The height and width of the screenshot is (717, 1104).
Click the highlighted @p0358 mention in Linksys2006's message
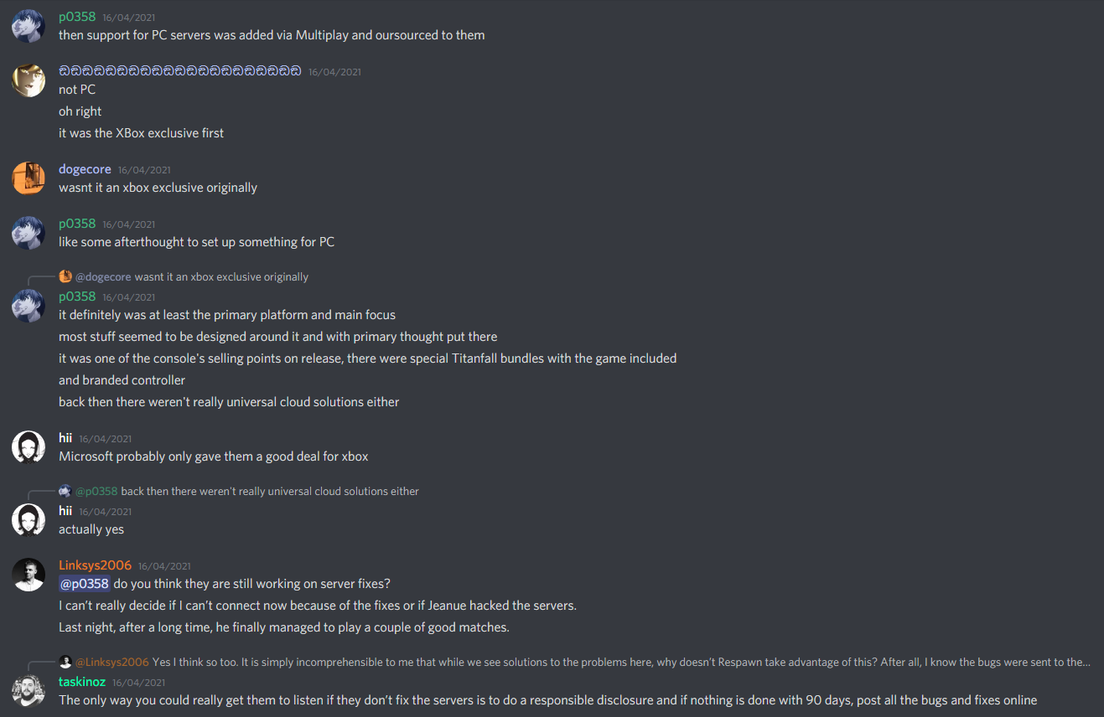[x=84, y=584]
